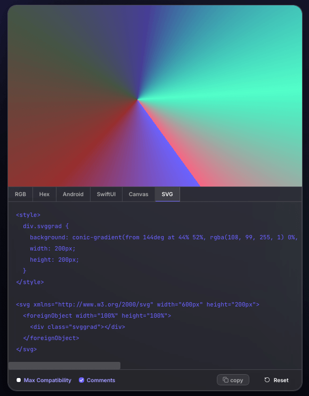Click the '<div class="svggrad">' line
The image size is (309, 396).
point(77,327)
